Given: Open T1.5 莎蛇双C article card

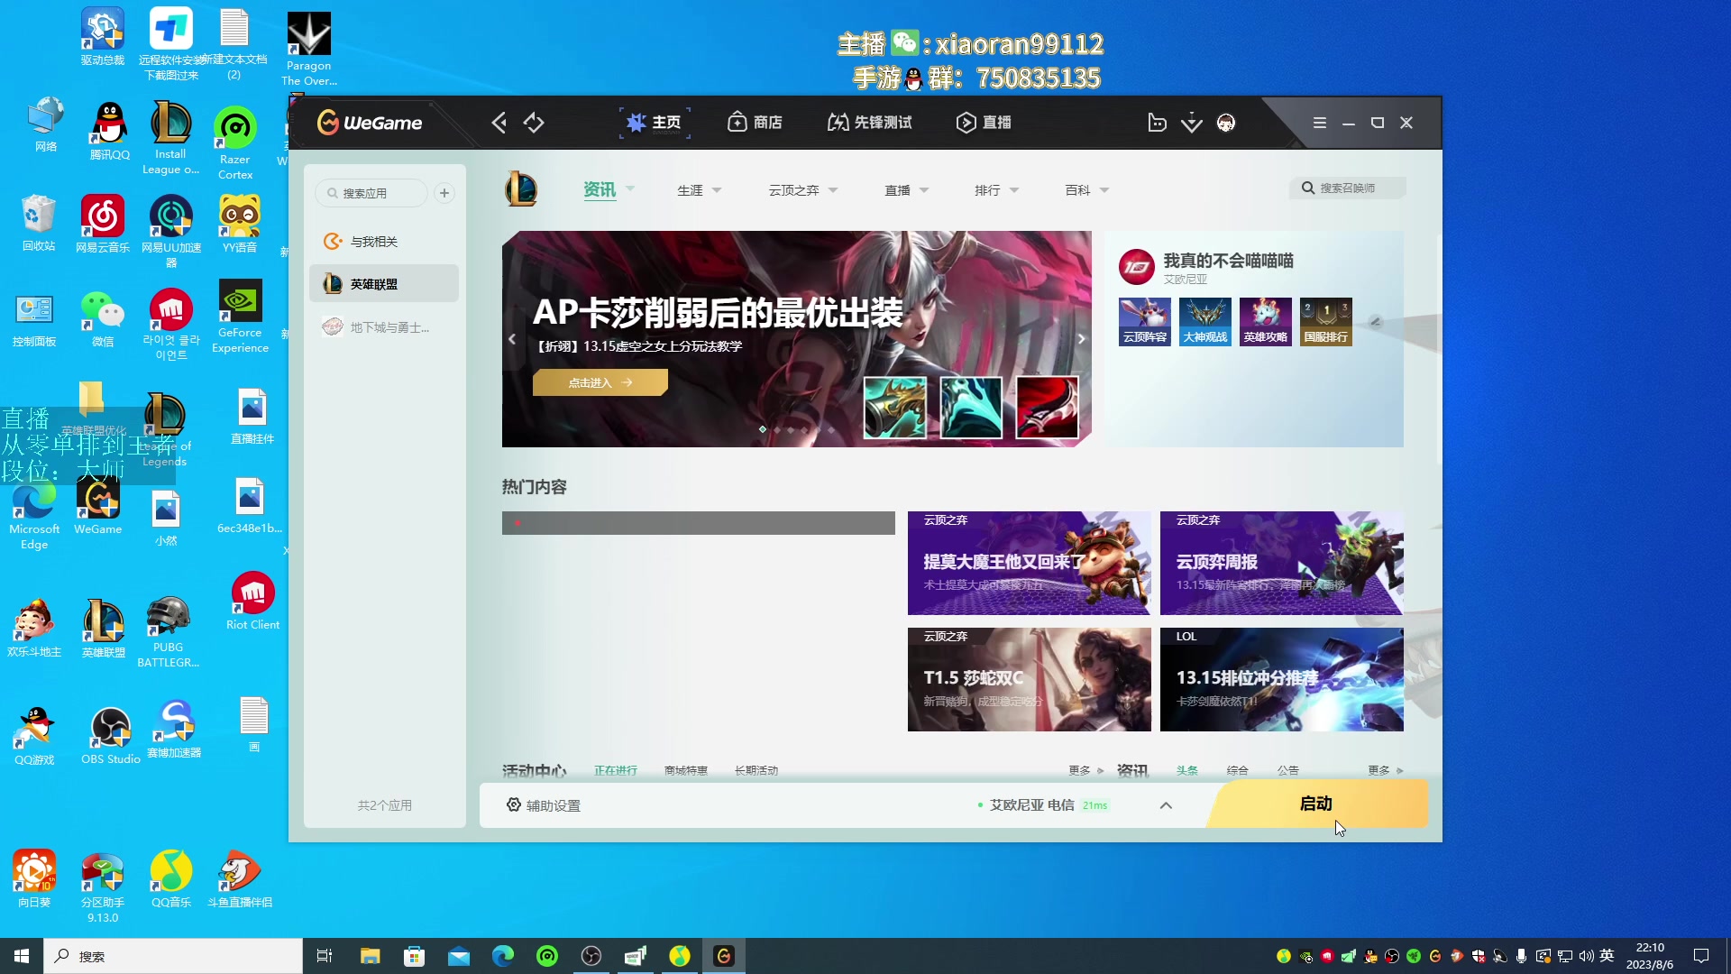Looking at the screenshot, I should click(x=1030, y=680).
